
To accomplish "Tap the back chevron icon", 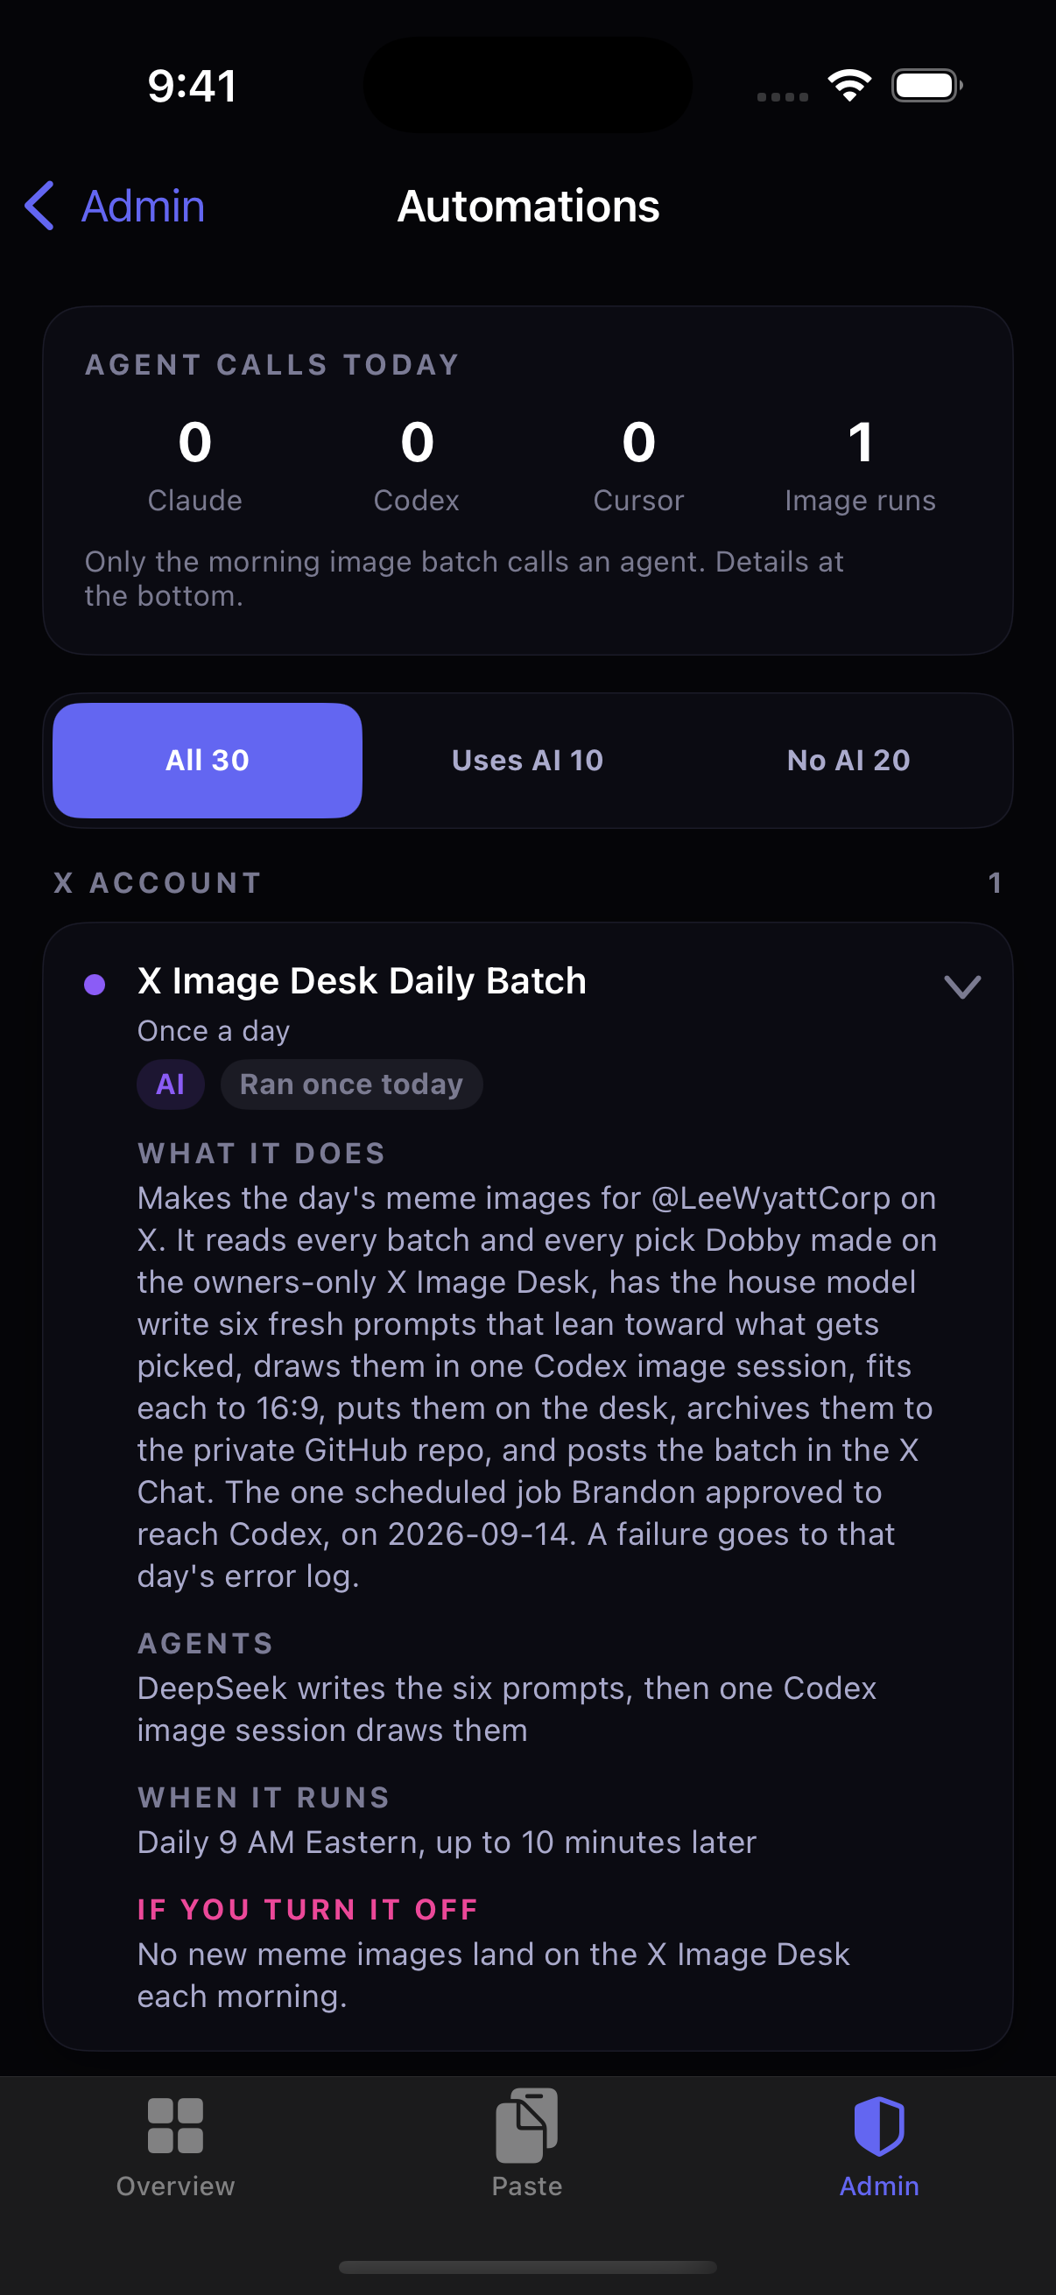I will point(39,206).
